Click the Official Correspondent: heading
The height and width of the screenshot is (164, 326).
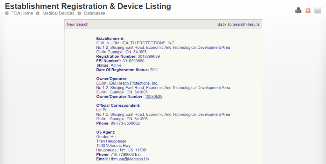(118, 105)
